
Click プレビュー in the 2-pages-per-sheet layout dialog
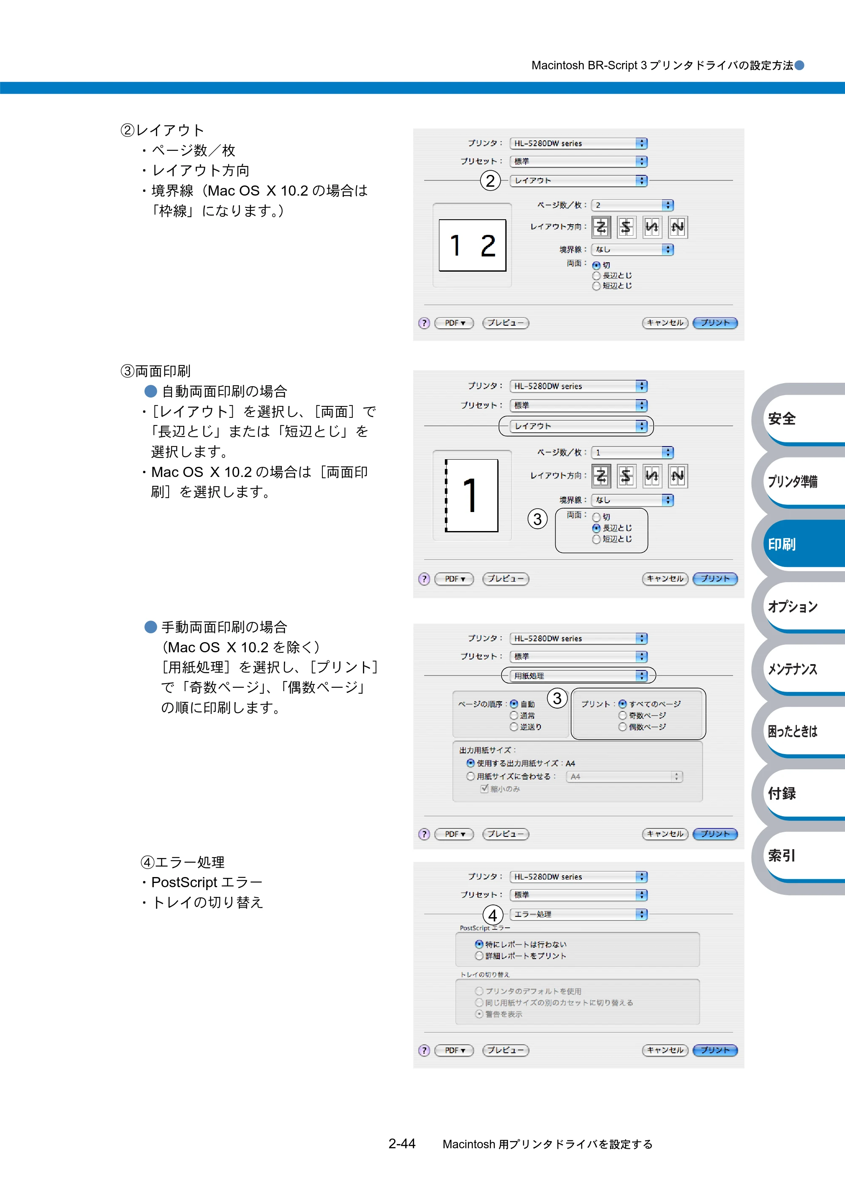click(x=506, y=323)
